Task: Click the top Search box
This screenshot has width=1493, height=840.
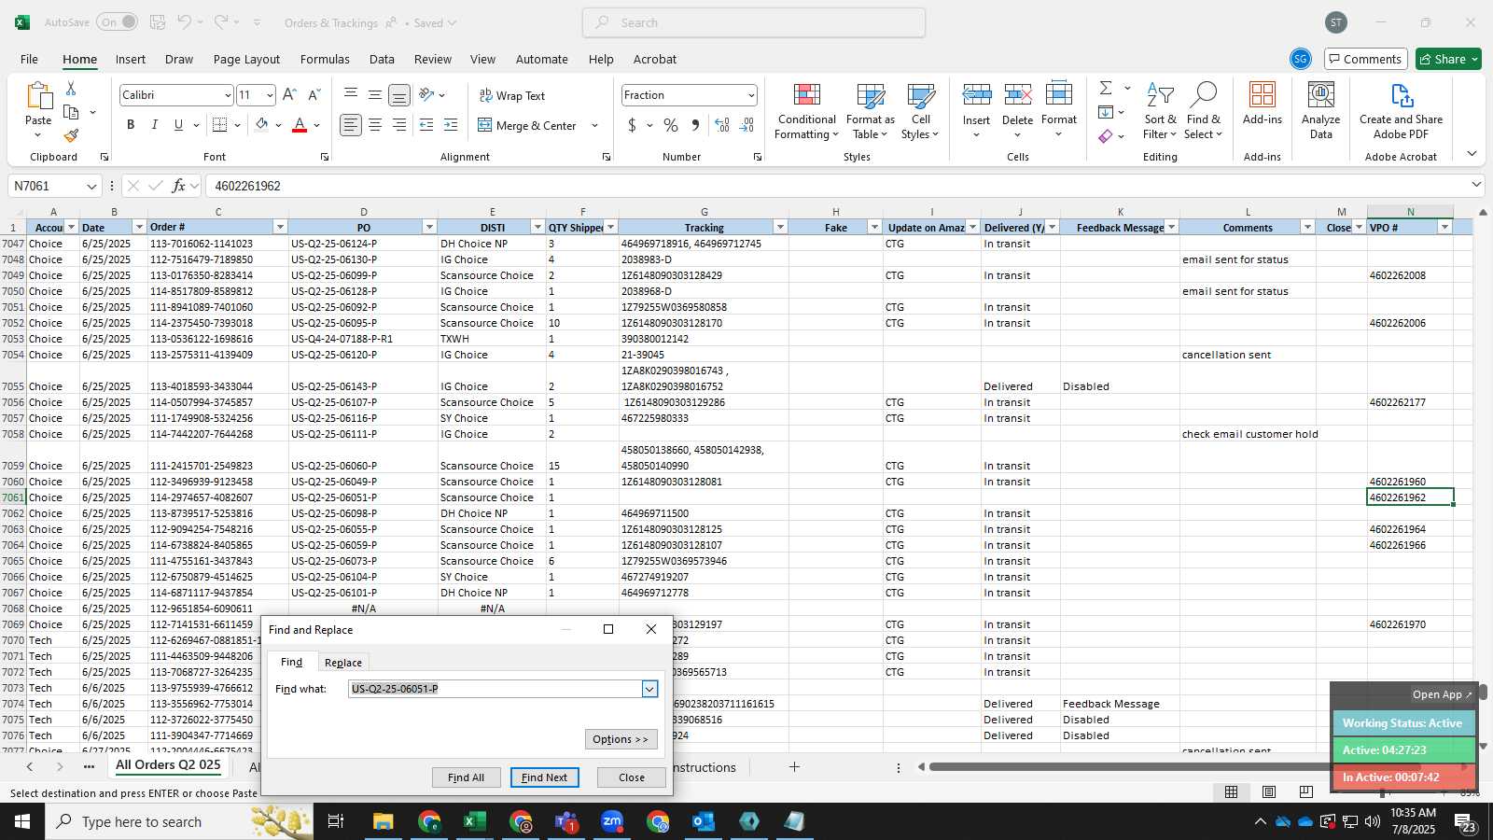Action: pos(754,22)
